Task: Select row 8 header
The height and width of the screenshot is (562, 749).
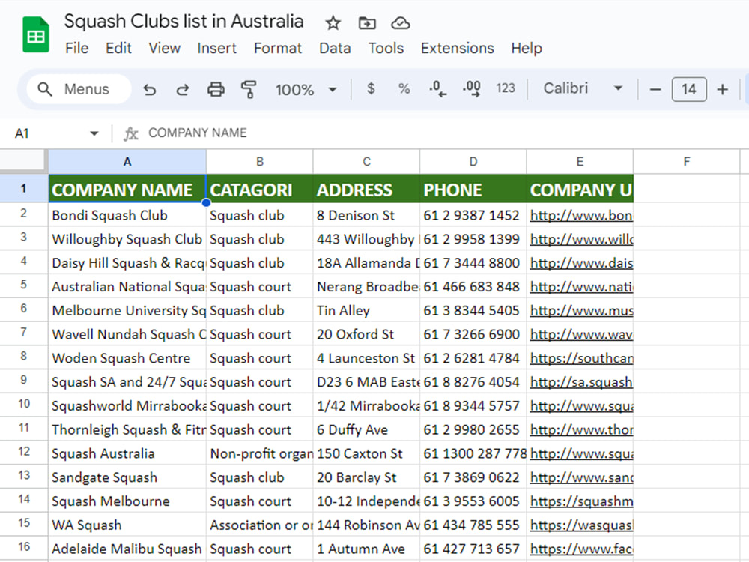Action: [x=24, y=357]
